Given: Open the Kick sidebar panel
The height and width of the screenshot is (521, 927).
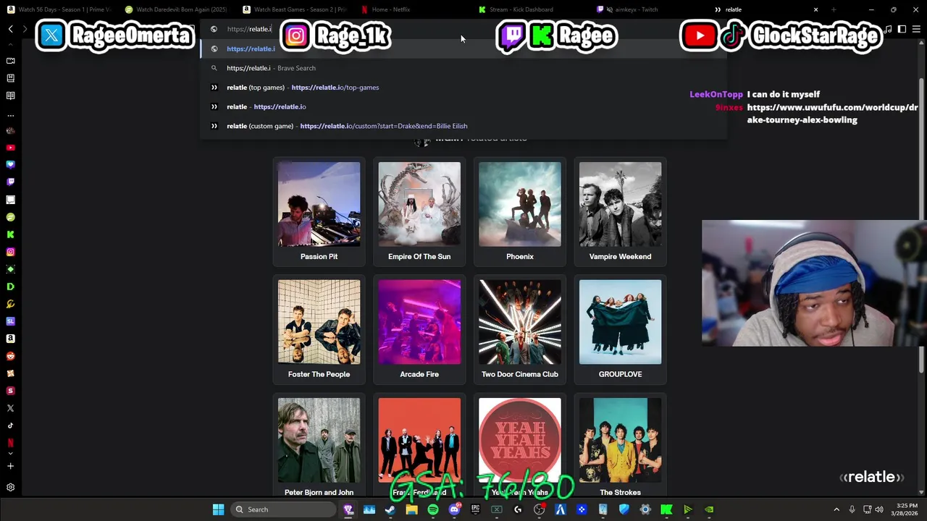Looking at the screenshot, I should (x=10, y=234).
